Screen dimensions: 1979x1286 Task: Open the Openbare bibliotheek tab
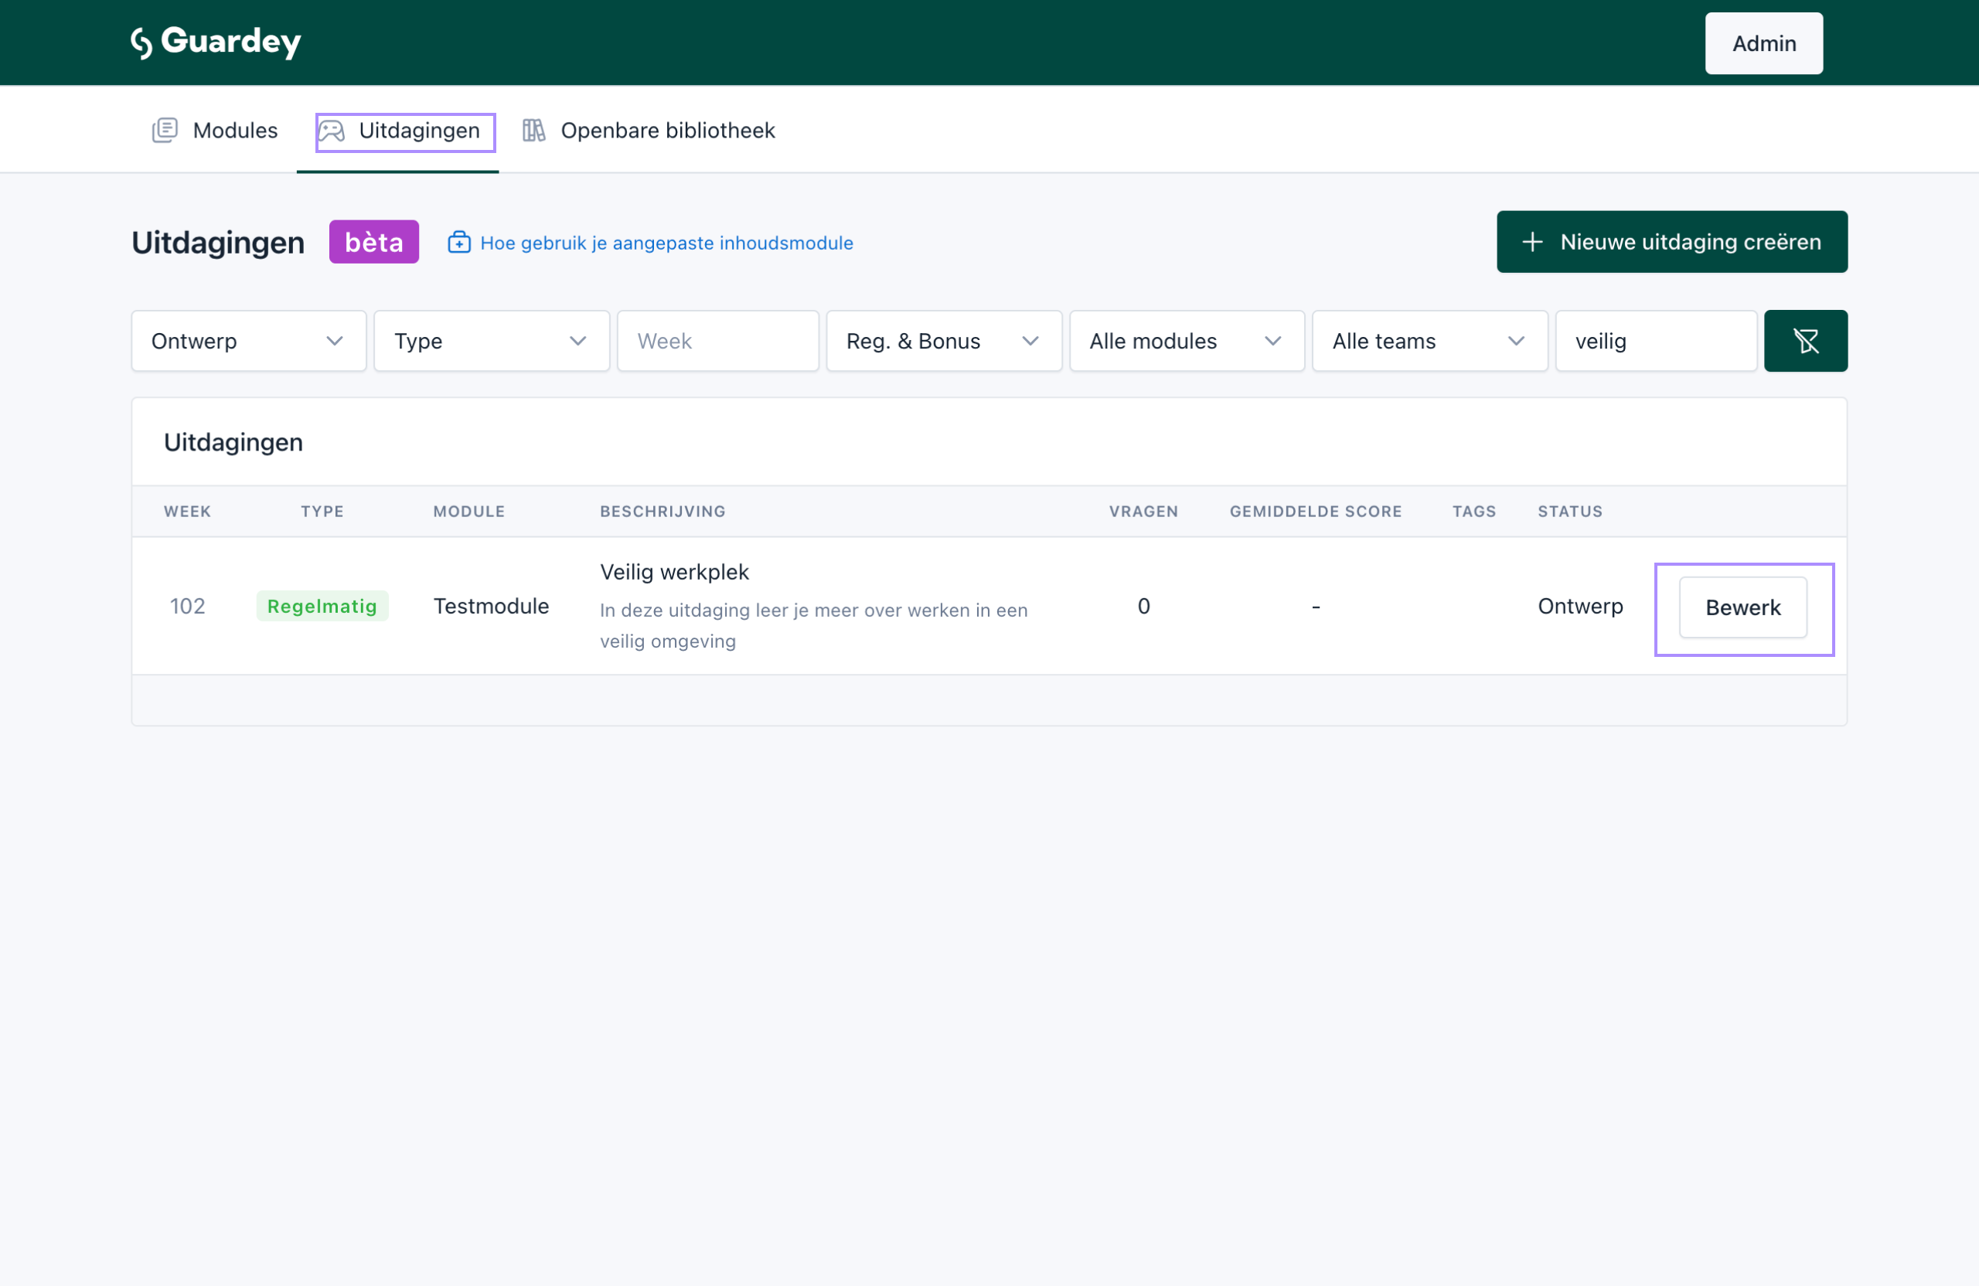(667, 131)
